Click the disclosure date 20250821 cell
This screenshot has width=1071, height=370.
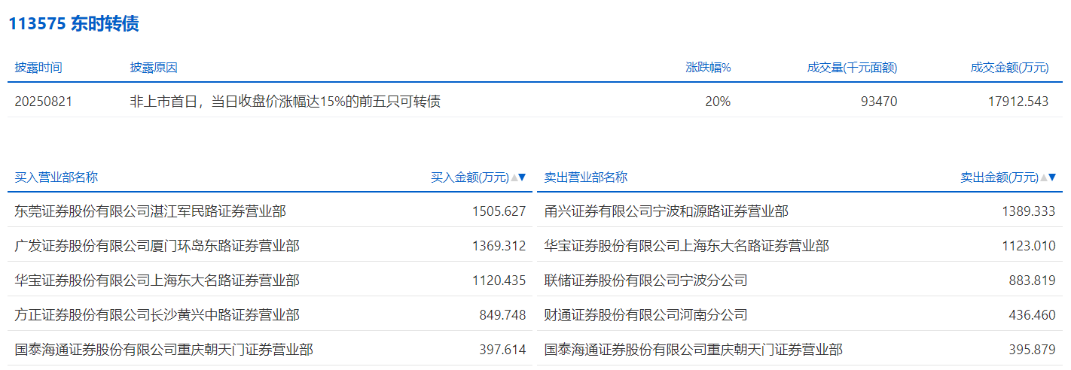(44, 102)
